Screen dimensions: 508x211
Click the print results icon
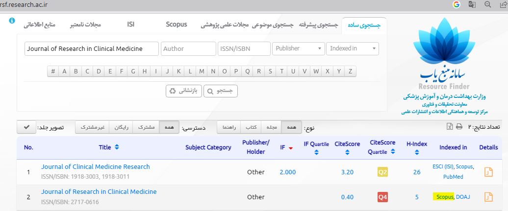coord(459,127)
